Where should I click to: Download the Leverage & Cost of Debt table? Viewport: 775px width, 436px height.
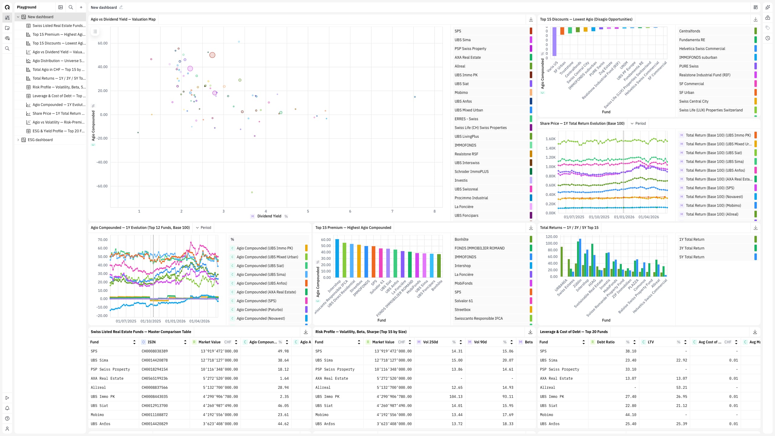click(755, 332)
